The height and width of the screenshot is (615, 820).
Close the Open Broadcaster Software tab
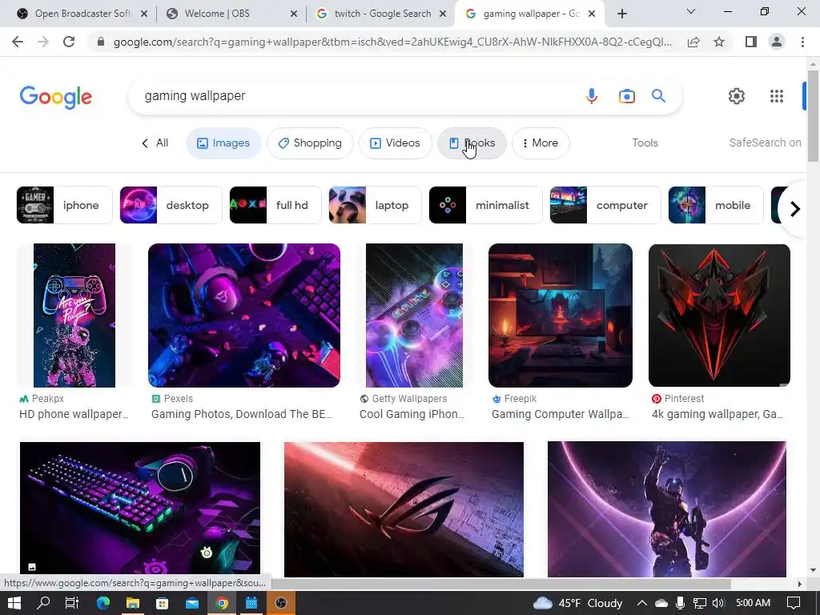144,14
